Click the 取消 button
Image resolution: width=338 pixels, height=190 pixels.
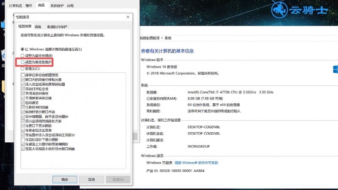(91, 179)
